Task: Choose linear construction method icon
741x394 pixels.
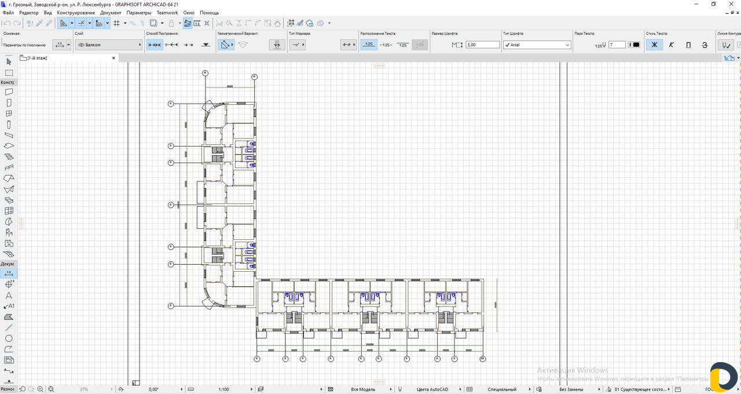Action: point(155,45)
